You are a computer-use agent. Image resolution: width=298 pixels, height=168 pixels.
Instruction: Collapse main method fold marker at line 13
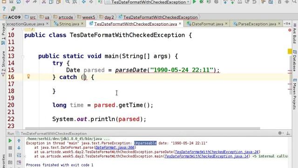23,56
